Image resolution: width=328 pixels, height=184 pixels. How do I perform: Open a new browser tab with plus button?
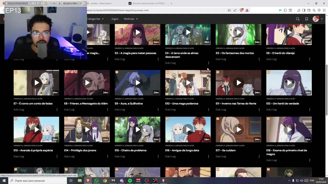click(x=171, y=3)
